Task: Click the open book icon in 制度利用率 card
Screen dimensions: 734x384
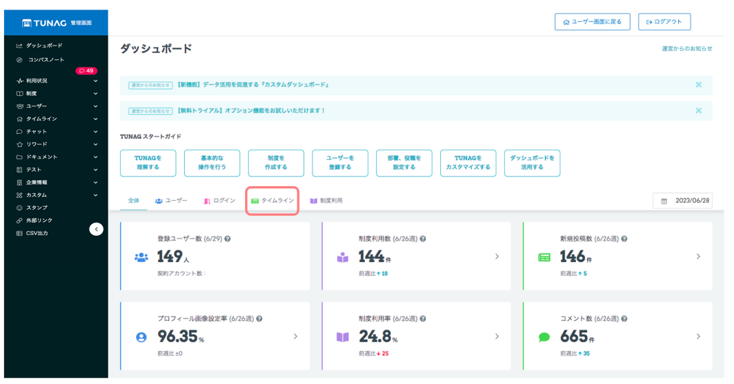Action: click(343, 337)
